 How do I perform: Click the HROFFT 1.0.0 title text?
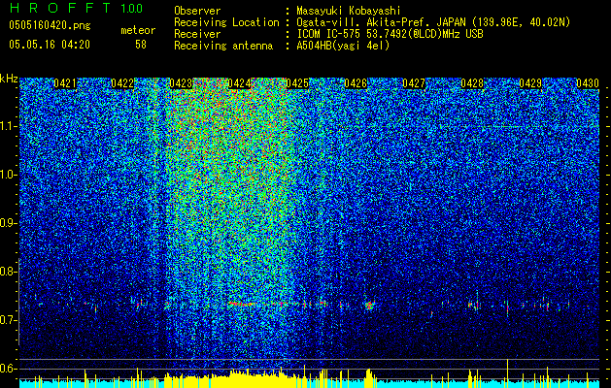pos(77,8)
